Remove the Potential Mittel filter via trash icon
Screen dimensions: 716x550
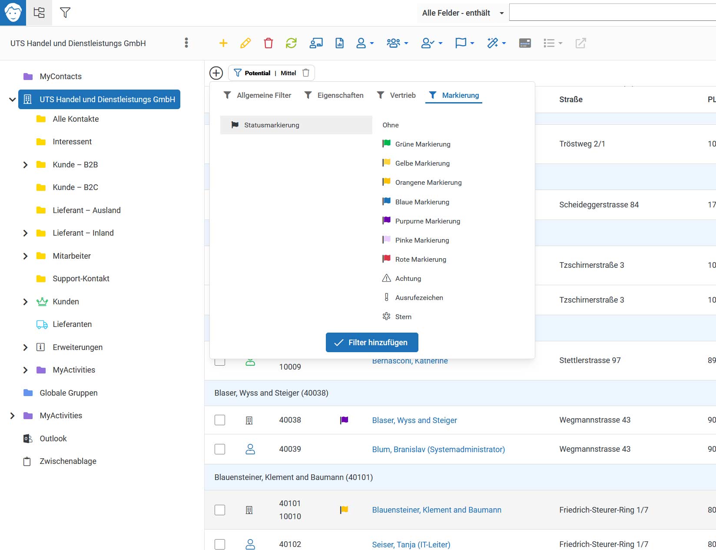tap(306, 73)
